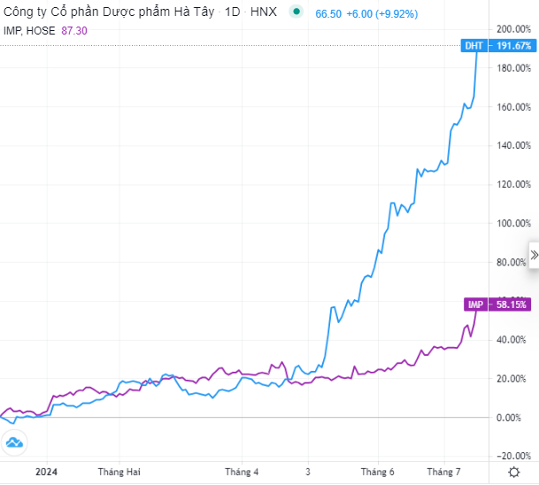Click the IMP series label tag

pyautogui.click(x=475, y=304)
